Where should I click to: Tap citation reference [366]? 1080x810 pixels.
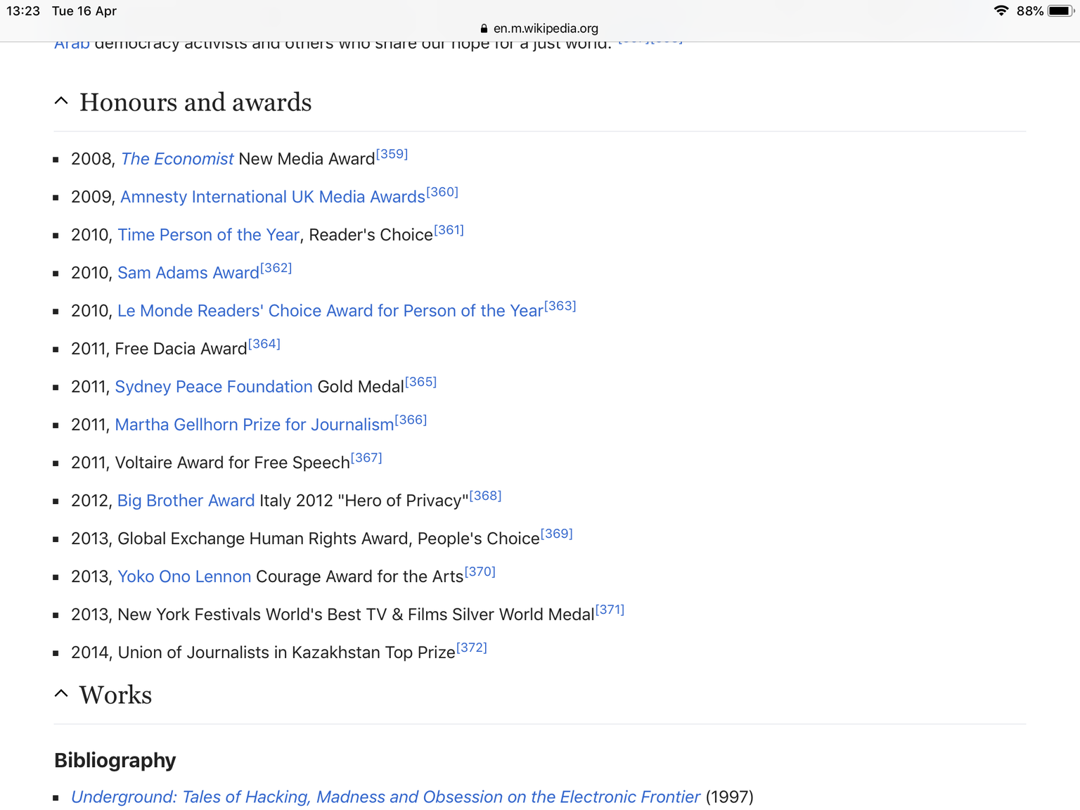point(411,420)
